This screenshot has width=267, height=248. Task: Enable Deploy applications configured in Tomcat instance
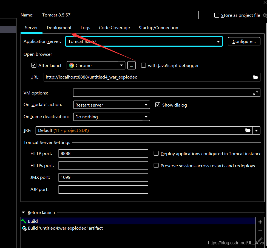tap(156, 153)
